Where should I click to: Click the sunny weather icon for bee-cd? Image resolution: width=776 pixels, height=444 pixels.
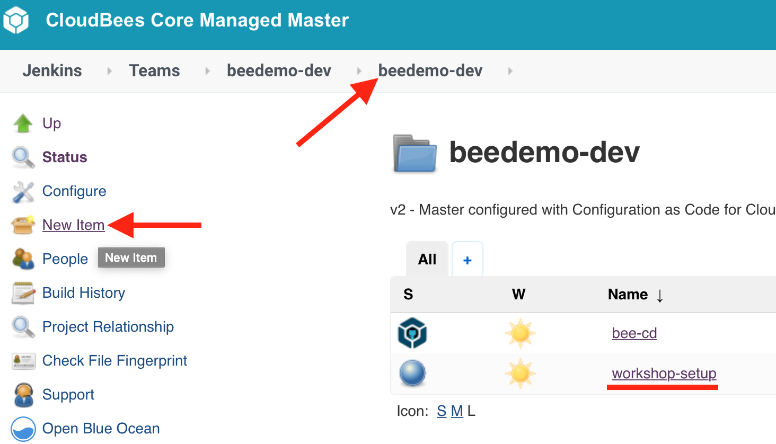click(520, 333)
